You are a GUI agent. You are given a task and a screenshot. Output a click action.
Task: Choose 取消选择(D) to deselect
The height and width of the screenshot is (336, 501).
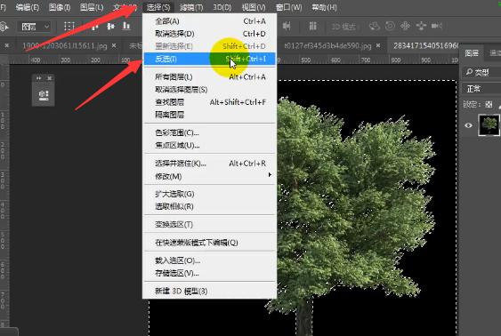pos(210,34)
